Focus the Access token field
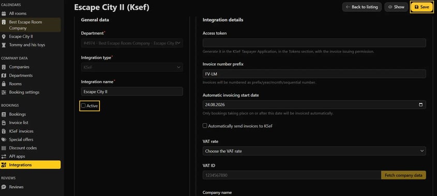This screenshot has width=437, height=196. coord(314,43)
